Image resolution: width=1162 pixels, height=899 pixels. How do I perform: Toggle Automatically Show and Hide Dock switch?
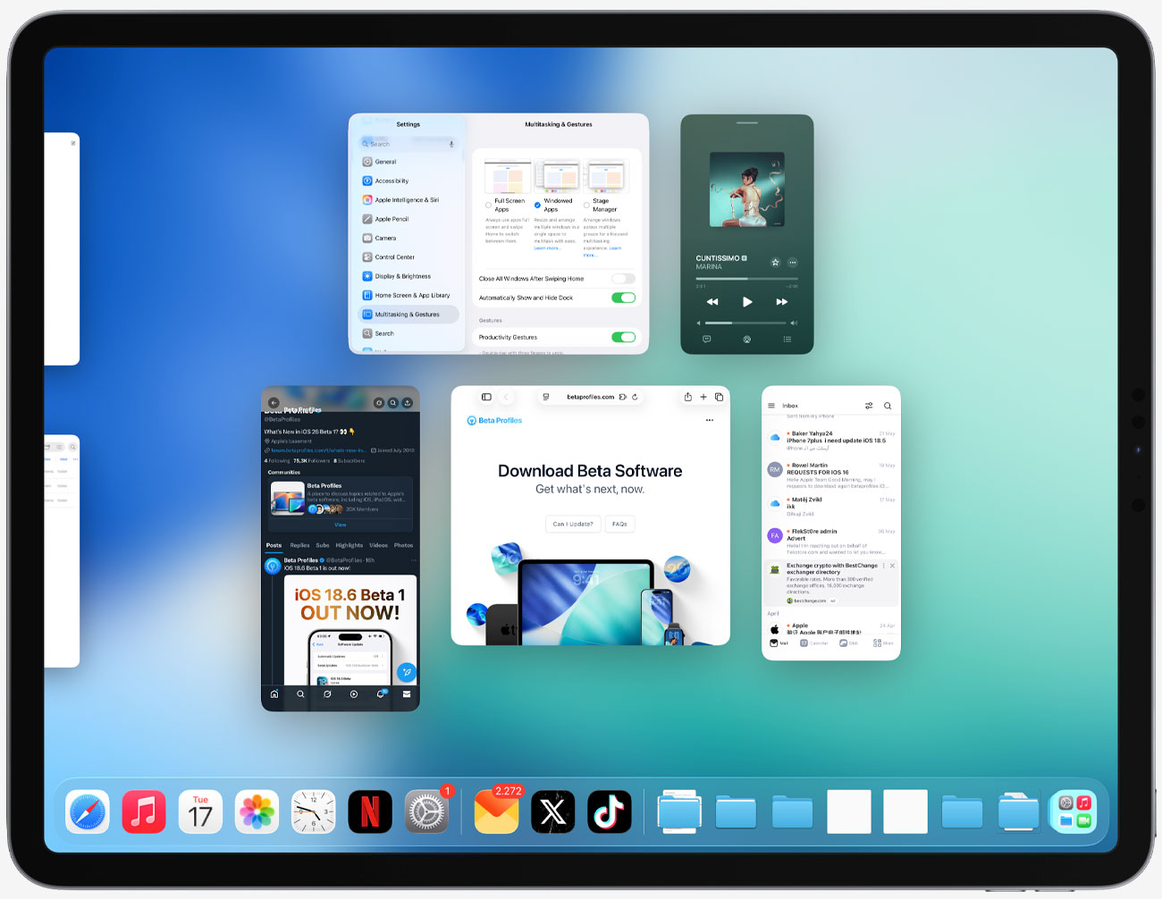coord(624,298)
